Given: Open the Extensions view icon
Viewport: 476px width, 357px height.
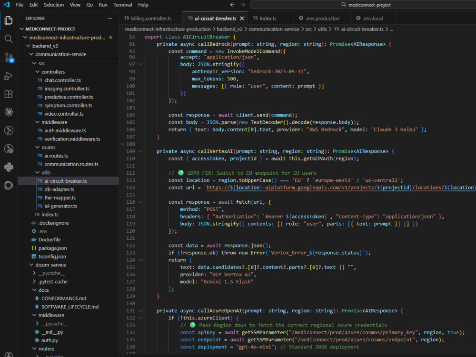Looking at the screenshot, I should (x=9, y=94).
